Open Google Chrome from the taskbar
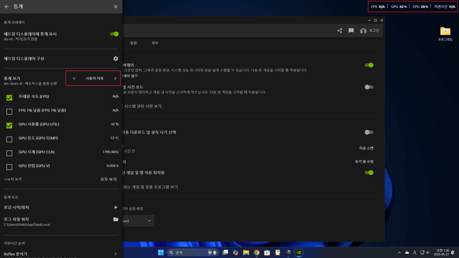 pyautogui.click(x=257, y=253)
